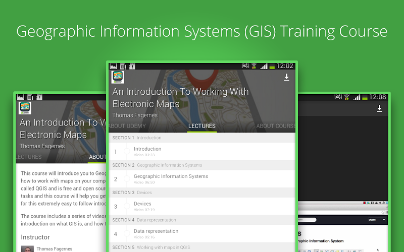Select the ABOUT tab in left phone
This screenshot has width=404, height=252.
97,157
